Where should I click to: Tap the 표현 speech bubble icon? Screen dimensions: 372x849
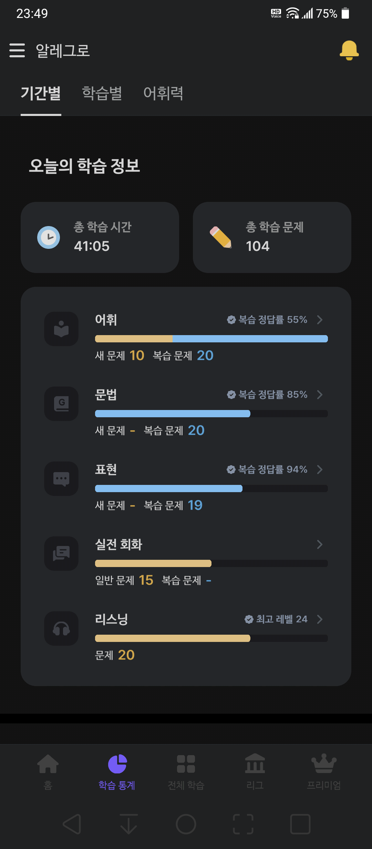(61, 479)
